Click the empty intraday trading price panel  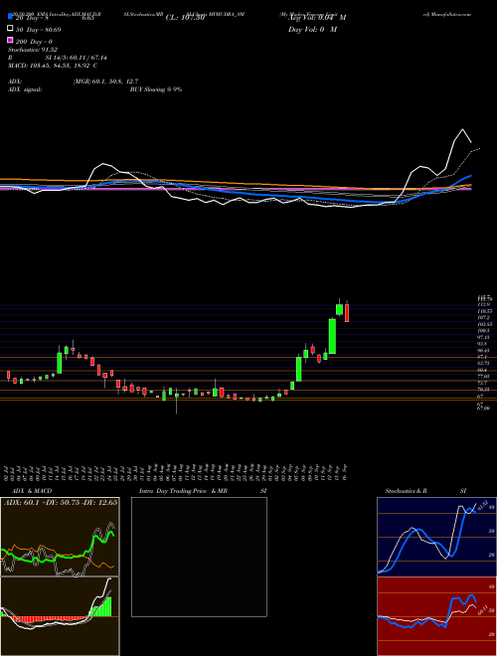[199, 557]
